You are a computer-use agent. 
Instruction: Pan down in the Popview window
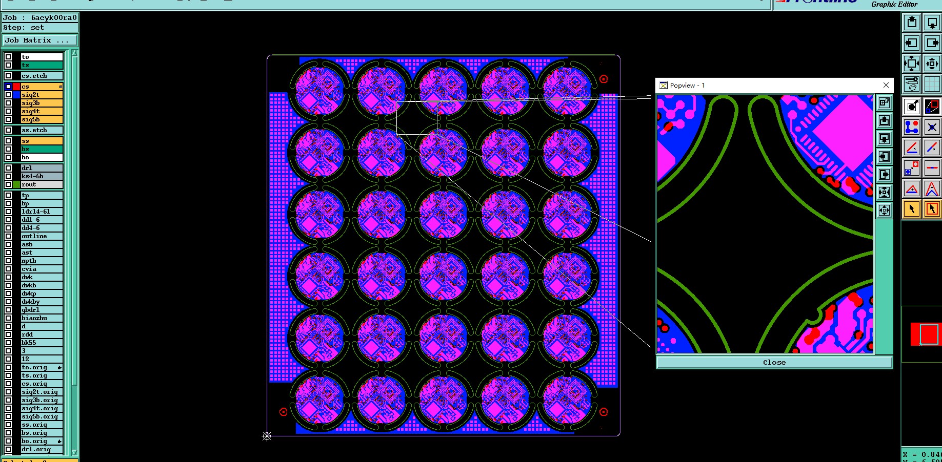click(x=884, y=138)
